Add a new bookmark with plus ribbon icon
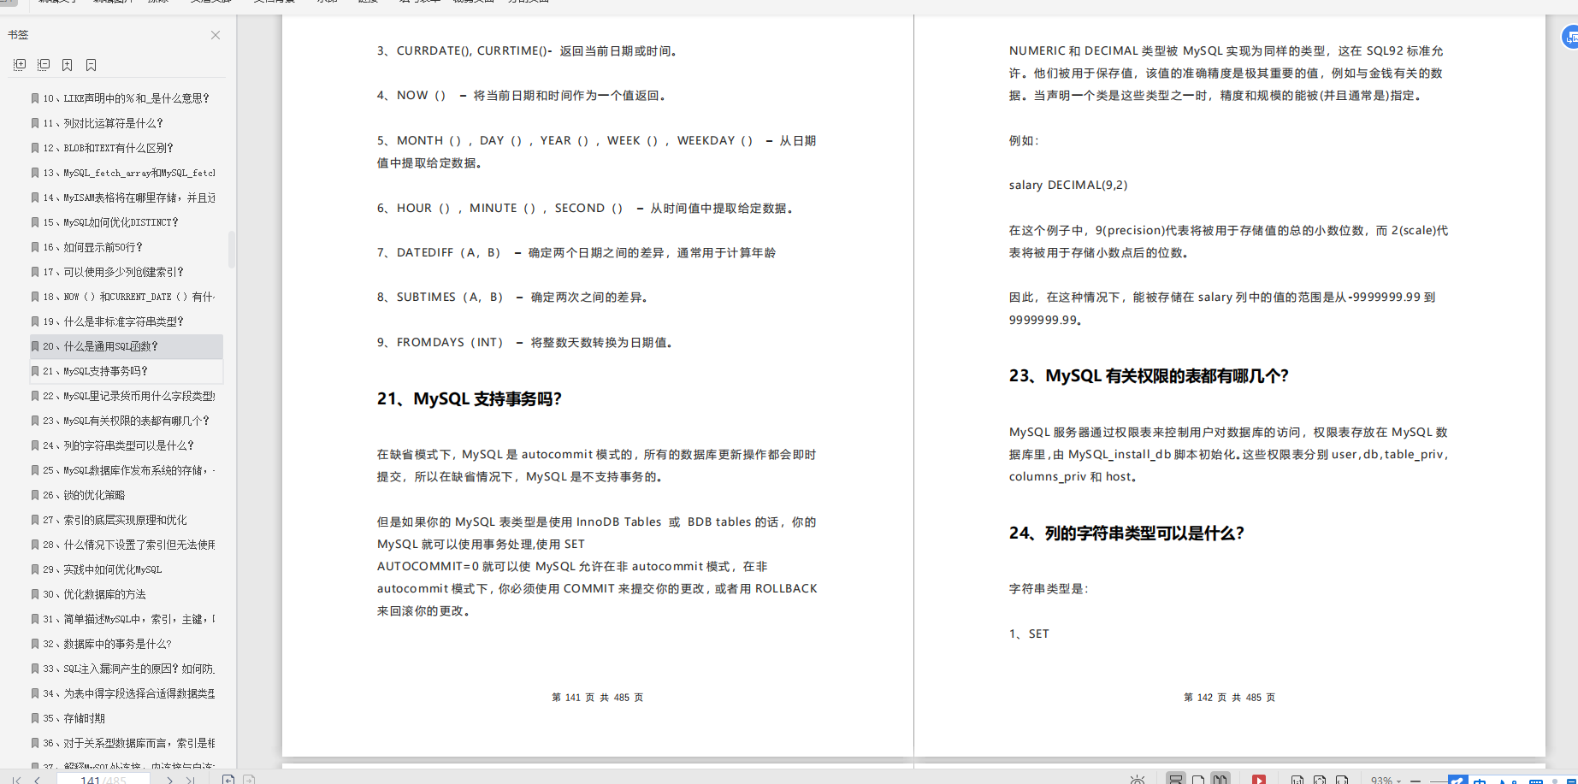1578x784 pixels. pyautogui.click(x=68, y=65)
